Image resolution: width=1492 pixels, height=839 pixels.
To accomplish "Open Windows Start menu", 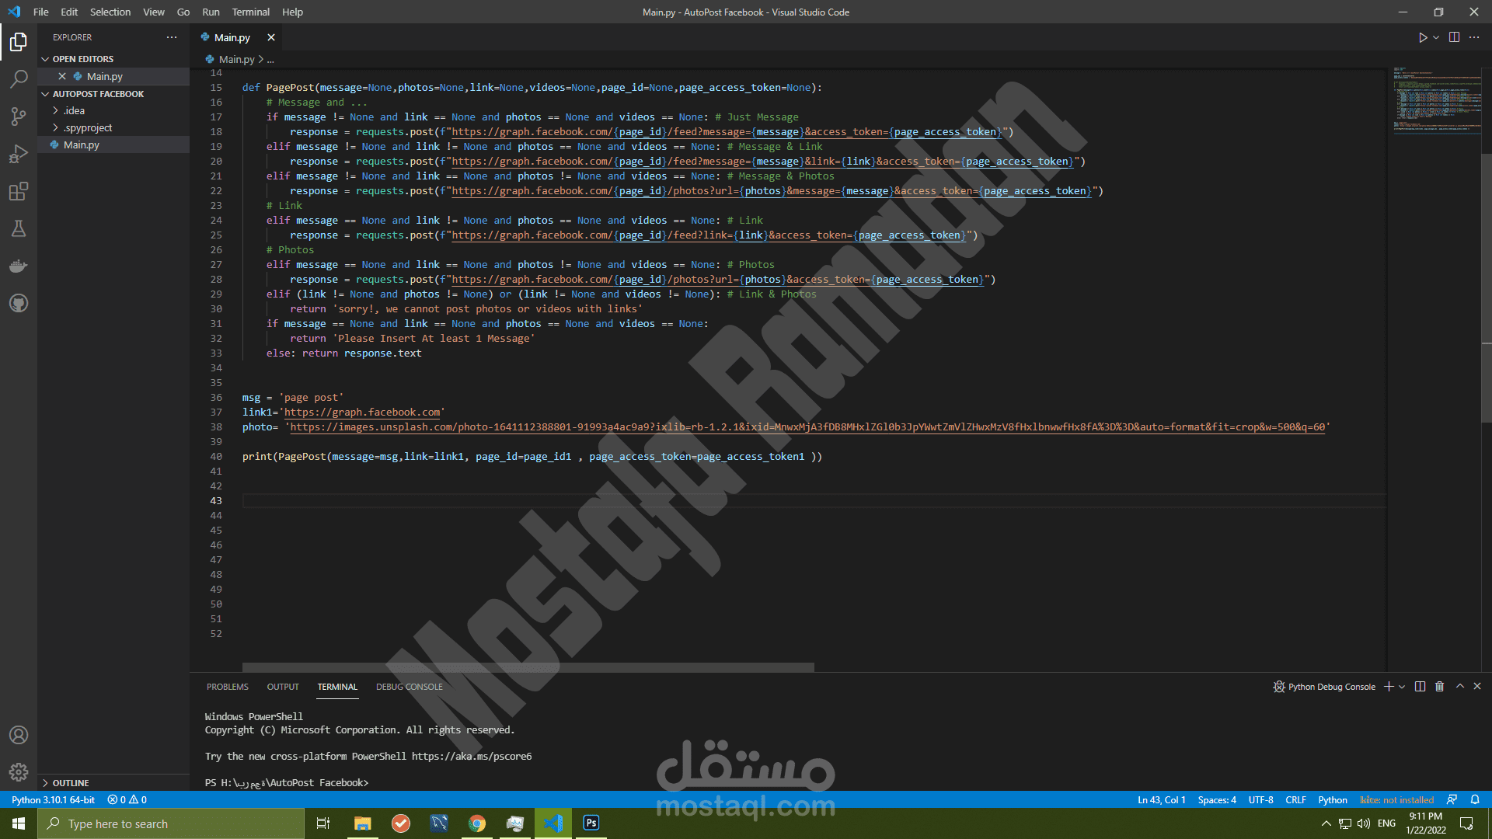I will (x=19, y=823).
